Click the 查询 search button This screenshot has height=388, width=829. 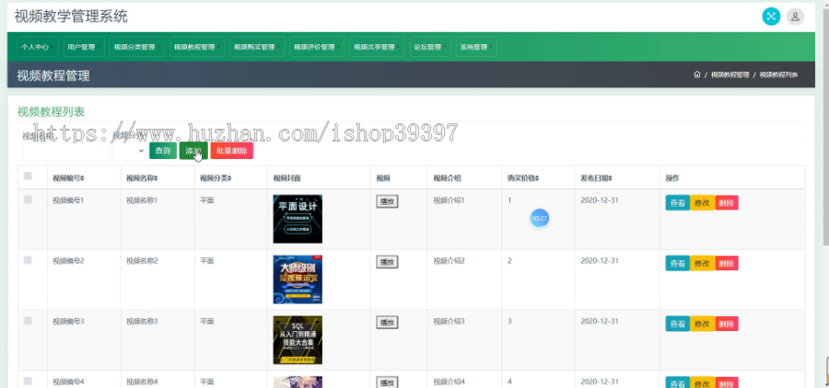(163, 151)
